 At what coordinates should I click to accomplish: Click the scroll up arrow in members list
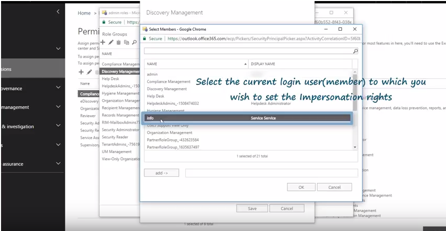355,71
